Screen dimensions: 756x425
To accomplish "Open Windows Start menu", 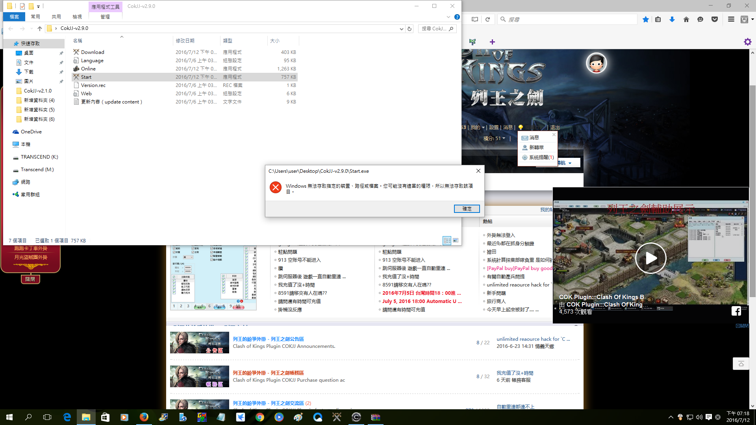I will (9, 417).
